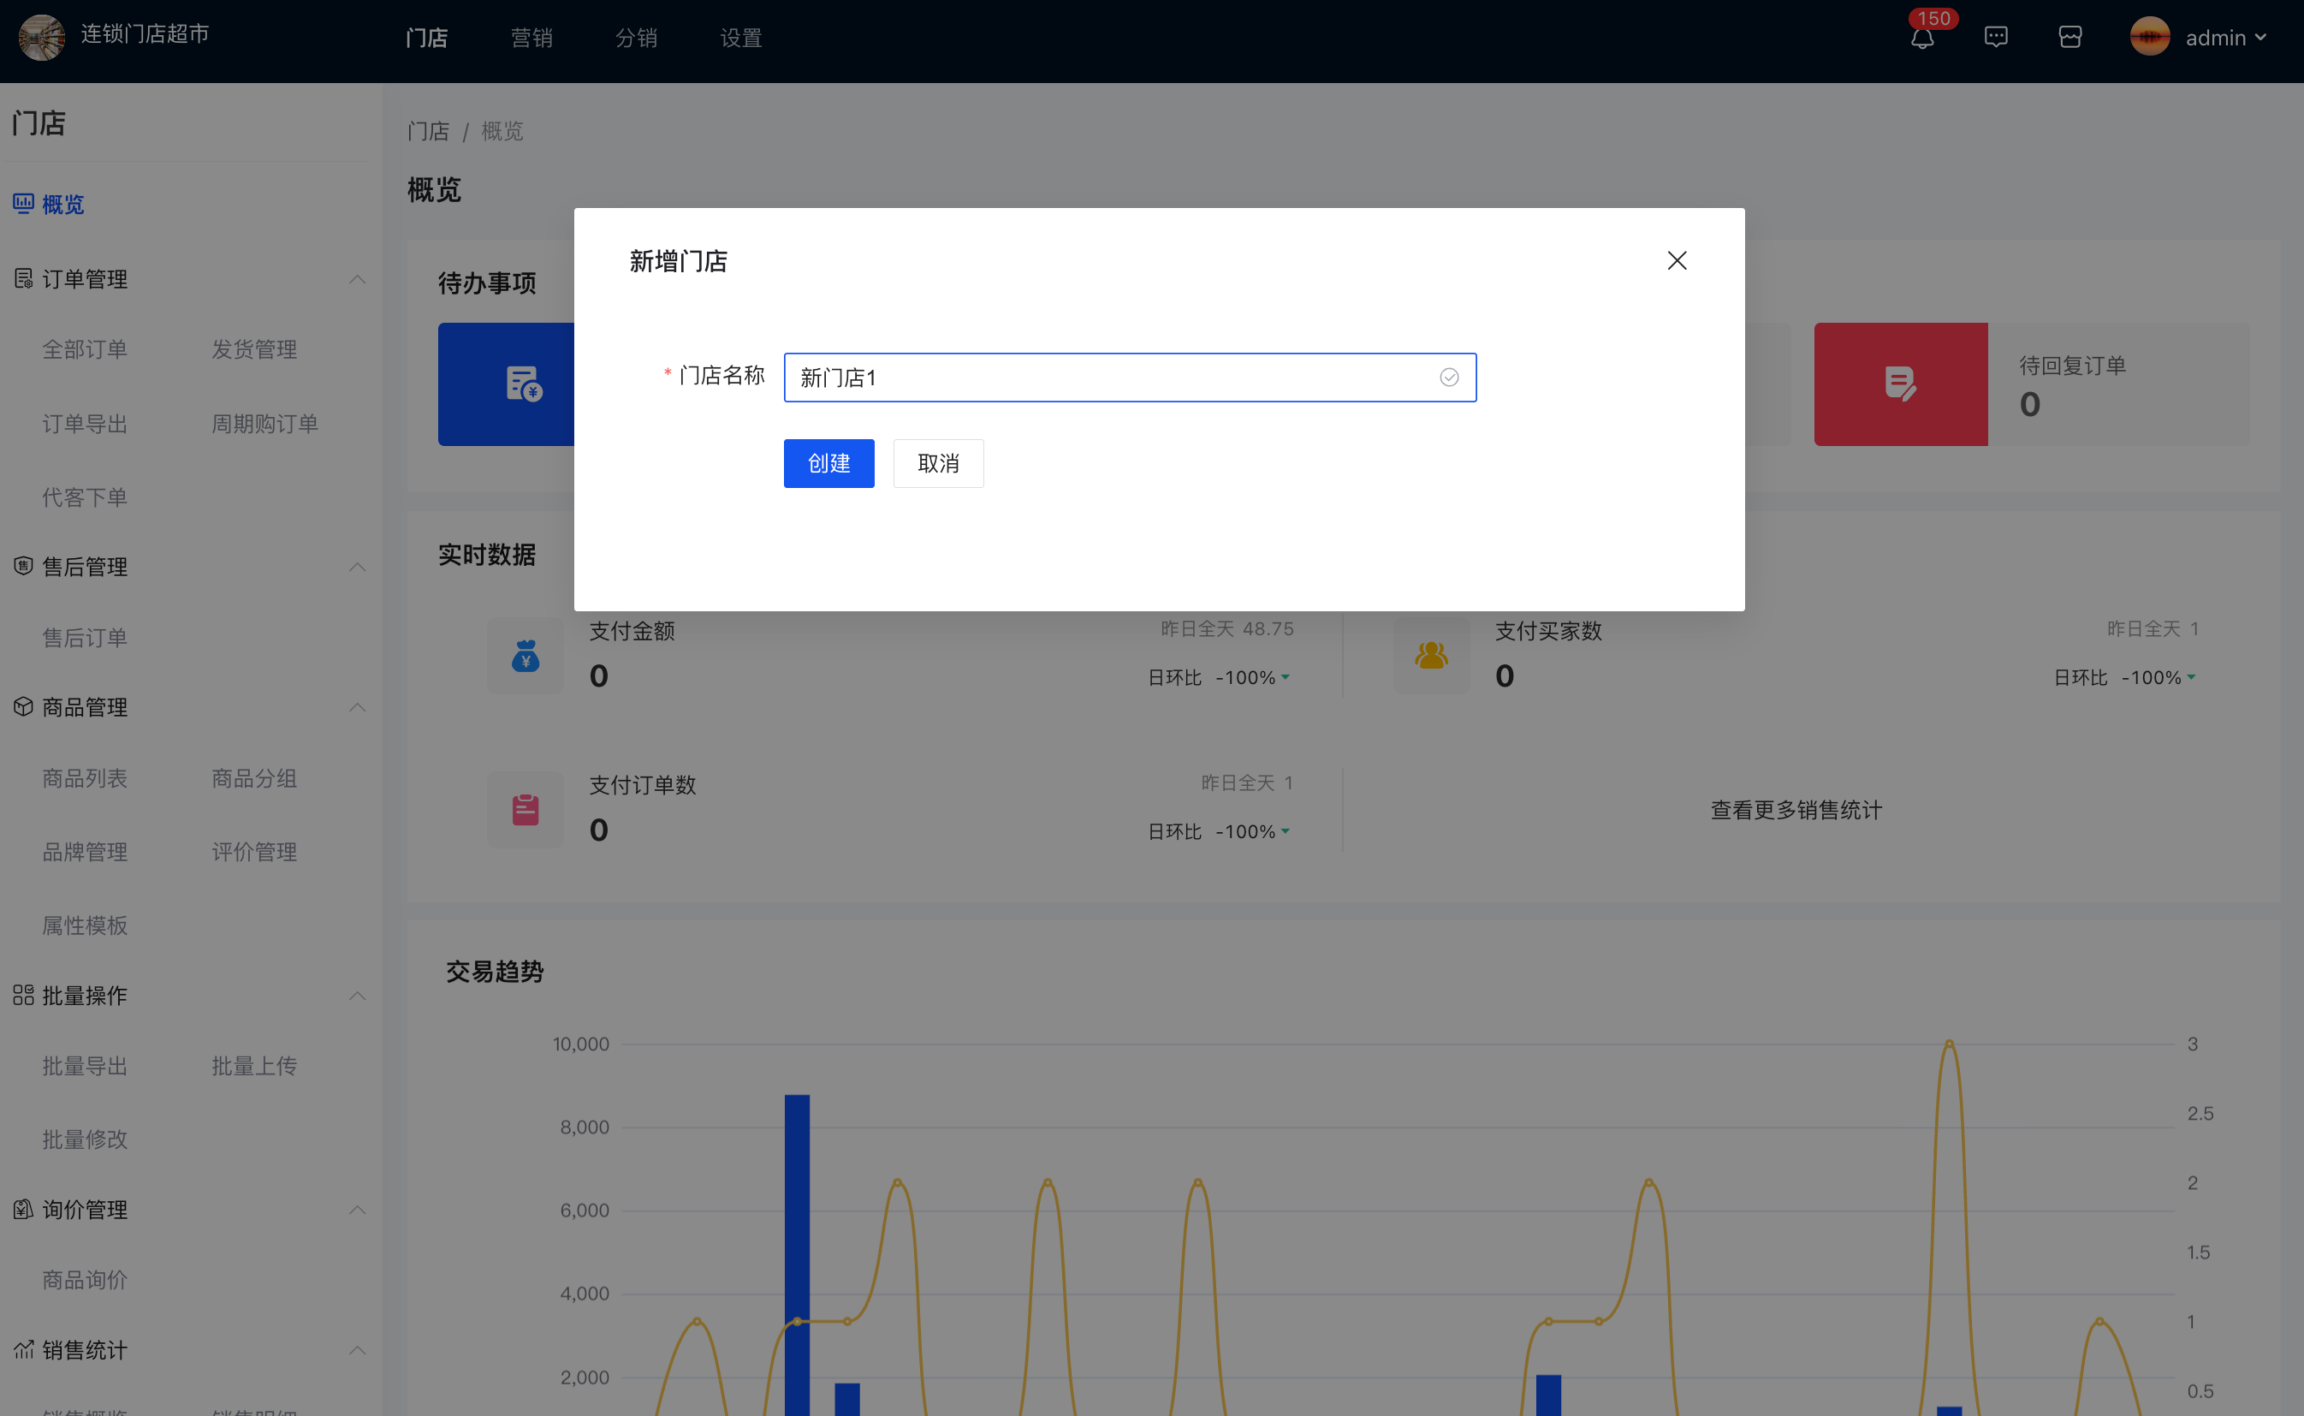Click the 批量操作 grid icon
The image size is (2304, 1416).
click(x=23, y=995)
